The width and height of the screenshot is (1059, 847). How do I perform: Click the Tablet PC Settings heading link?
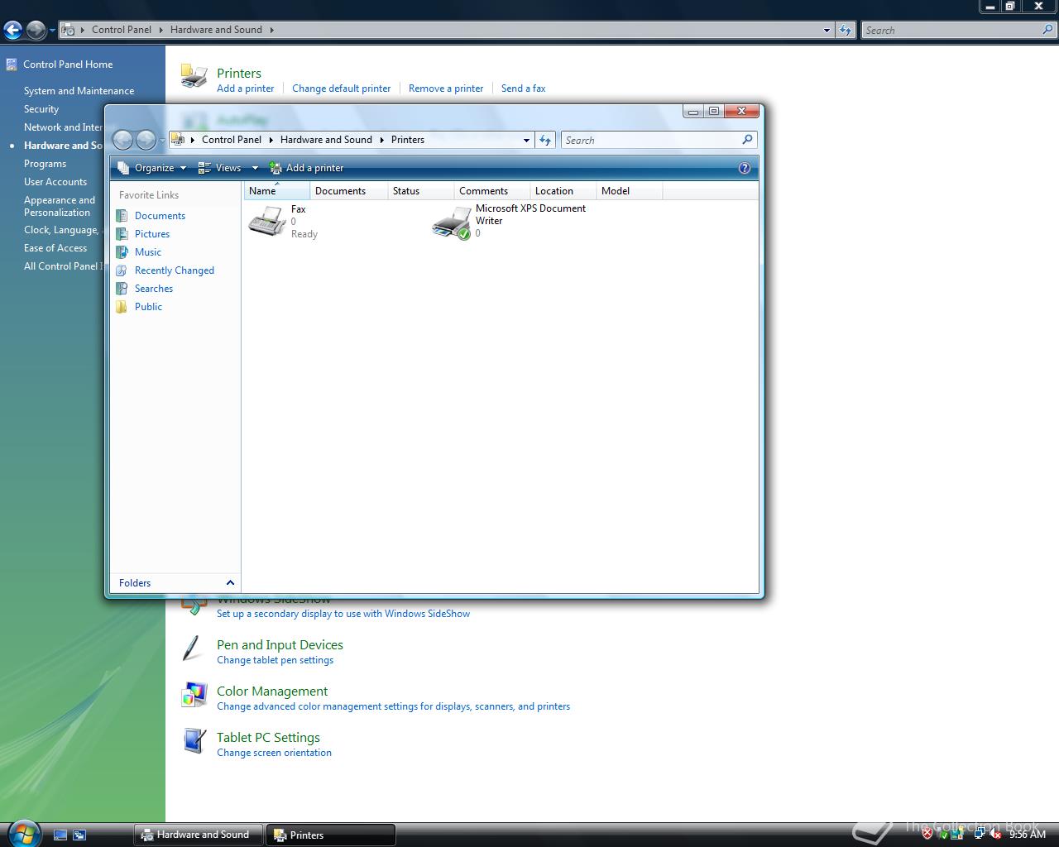point(268,738)
